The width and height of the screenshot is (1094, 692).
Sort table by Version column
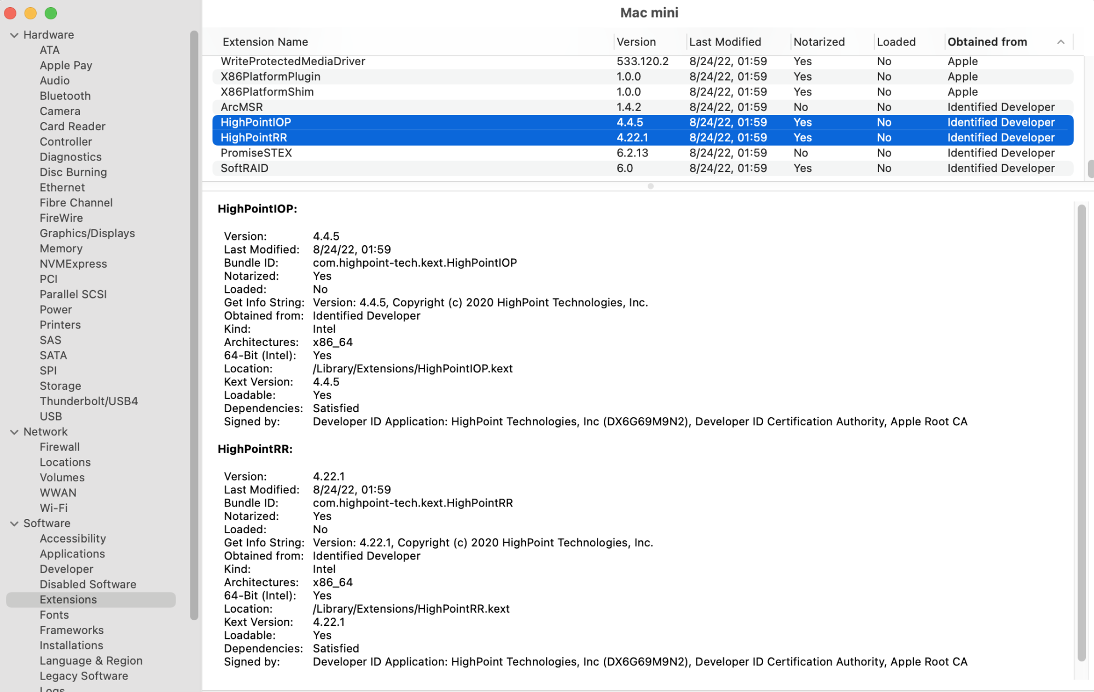tap(636, 42)
